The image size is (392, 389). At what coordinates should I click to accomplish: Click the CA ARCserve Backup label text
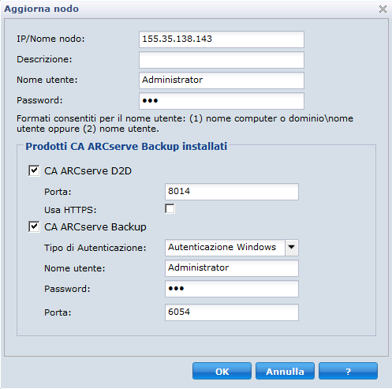pyautogui.click(x=95, y=227)
